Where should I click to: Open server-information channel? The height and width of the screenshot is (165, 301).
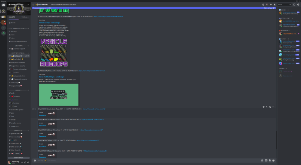(19, 69)
